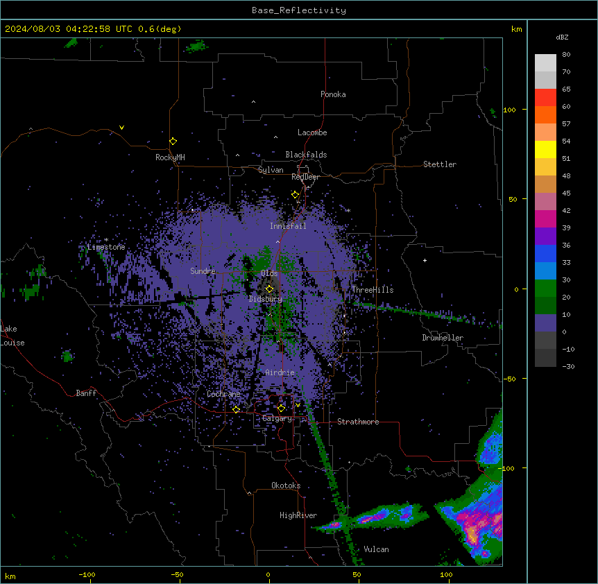Click the Base_Reflectivity title
Viewport: 598px width, 584px height.
click(299, 10)
